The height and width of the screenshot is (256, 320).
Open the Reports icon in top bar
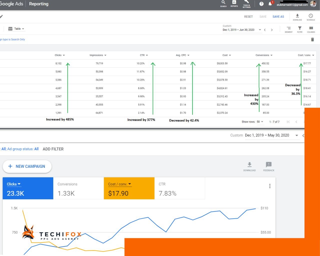234,3
